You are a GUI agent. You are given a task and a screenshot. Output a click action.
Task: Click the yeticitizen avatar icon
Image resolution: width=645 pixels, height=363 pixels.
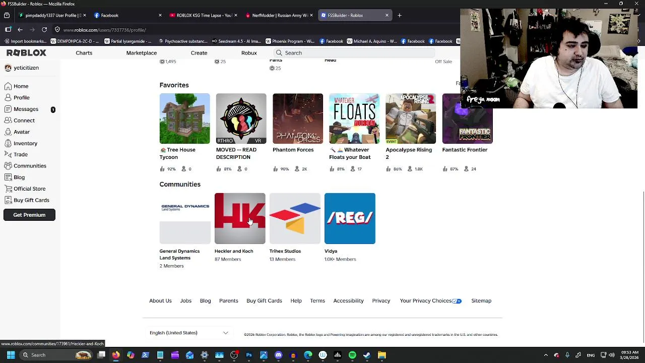(x=8, y=68)
